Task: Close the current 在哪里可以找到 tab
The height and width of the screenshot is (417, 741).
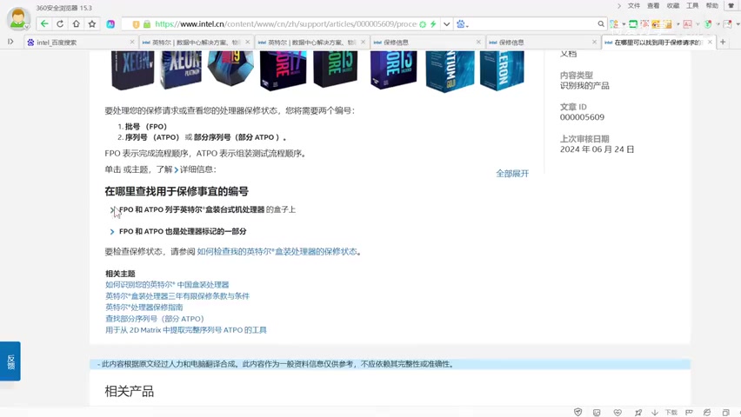Action: (710, 42)
